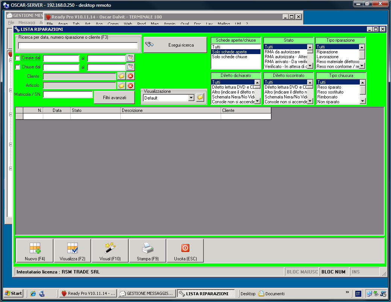Image resolution: width=391 pixels, height=302 pixels.
Task: Select 'Riparazione' in Tipo riparazione list
Action: point(327,52)
